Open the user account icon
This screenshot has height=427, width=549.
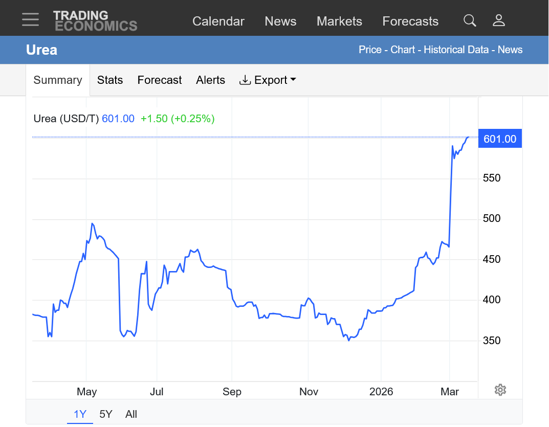[x=498, y=20]
